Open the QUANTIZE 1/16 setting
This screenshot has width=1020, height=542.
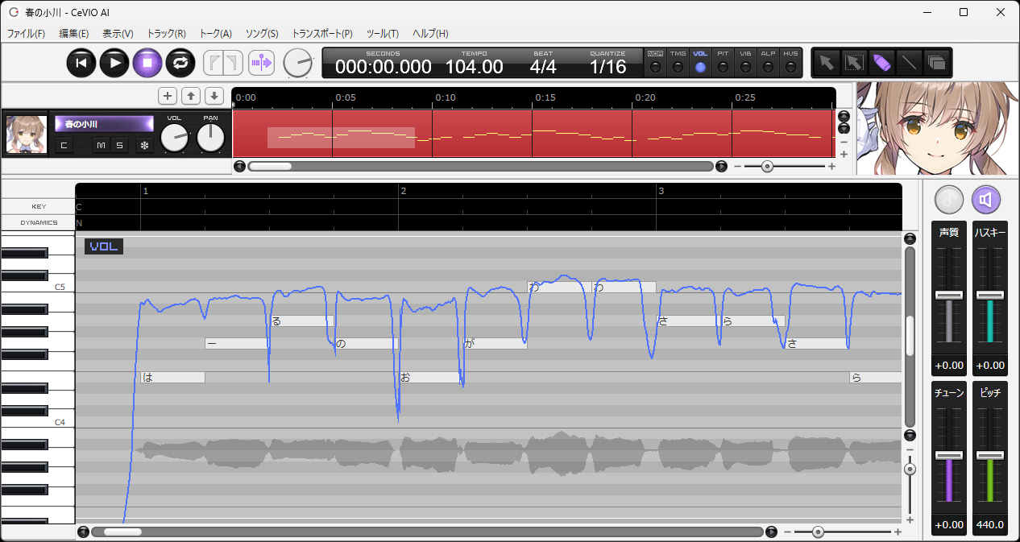[x=607, y=66]
